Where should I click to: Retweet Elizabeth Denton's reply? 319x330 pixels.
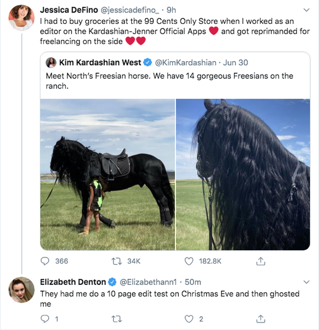pyautogui.click(x=117, y=319)
